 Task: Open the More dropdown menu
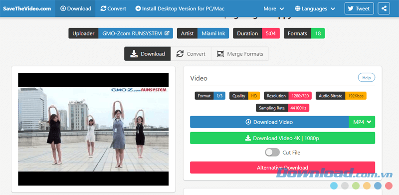[x=273, y=8]
